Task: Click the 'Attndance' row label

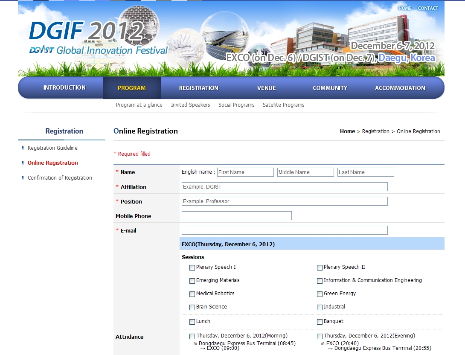Action: 129,337
